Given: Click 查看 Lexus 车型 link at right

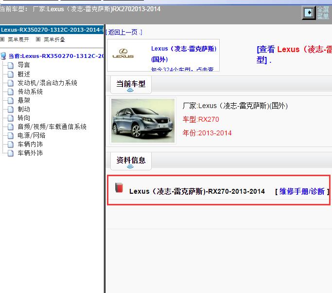Looking at the screenshot, I should [294, 55].
